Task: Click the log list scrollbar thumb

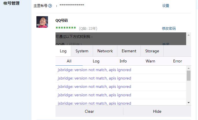Action: 188,75
